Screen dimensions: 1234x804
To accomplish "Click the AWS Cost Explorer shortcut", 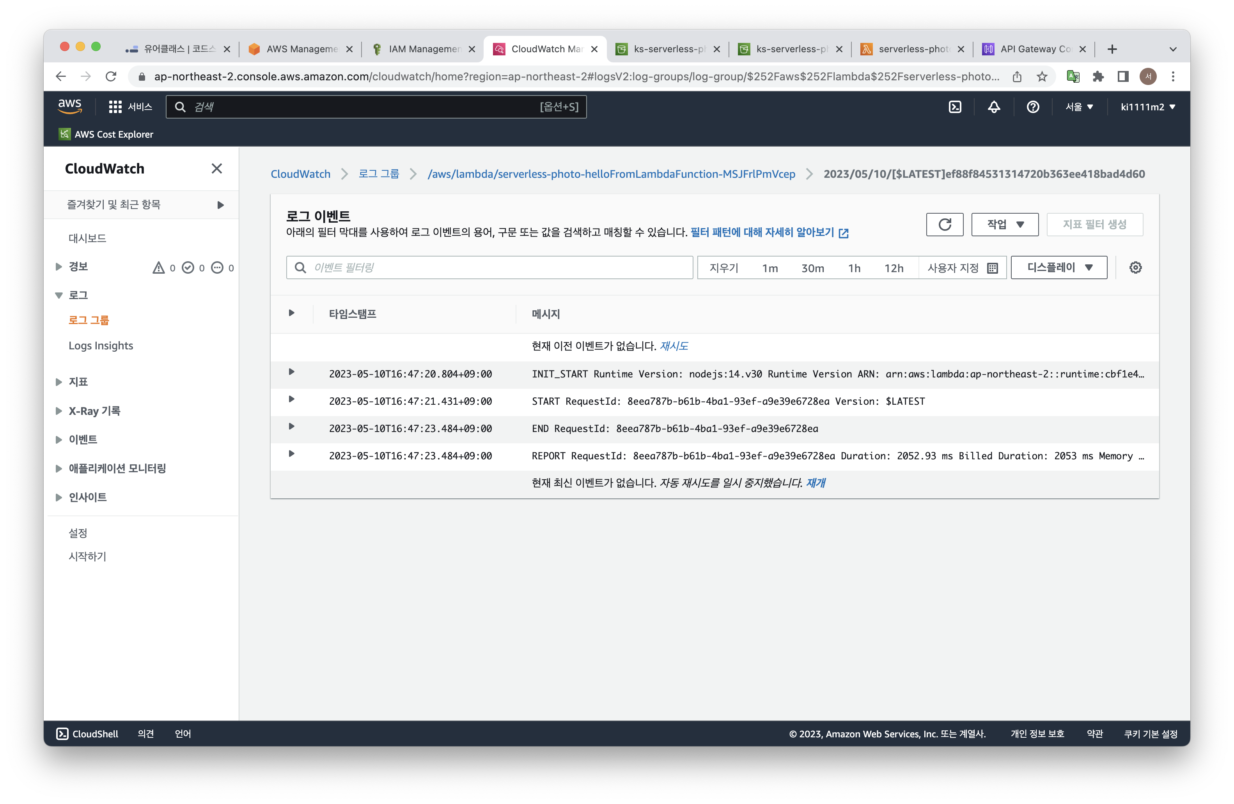I will (106, 134).
